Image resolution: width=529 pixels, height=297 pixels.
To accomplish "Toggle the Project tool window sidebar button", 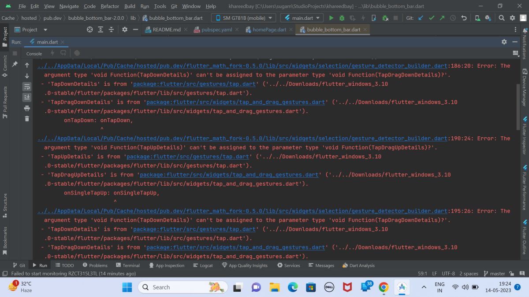I will [x=5, y=37].
